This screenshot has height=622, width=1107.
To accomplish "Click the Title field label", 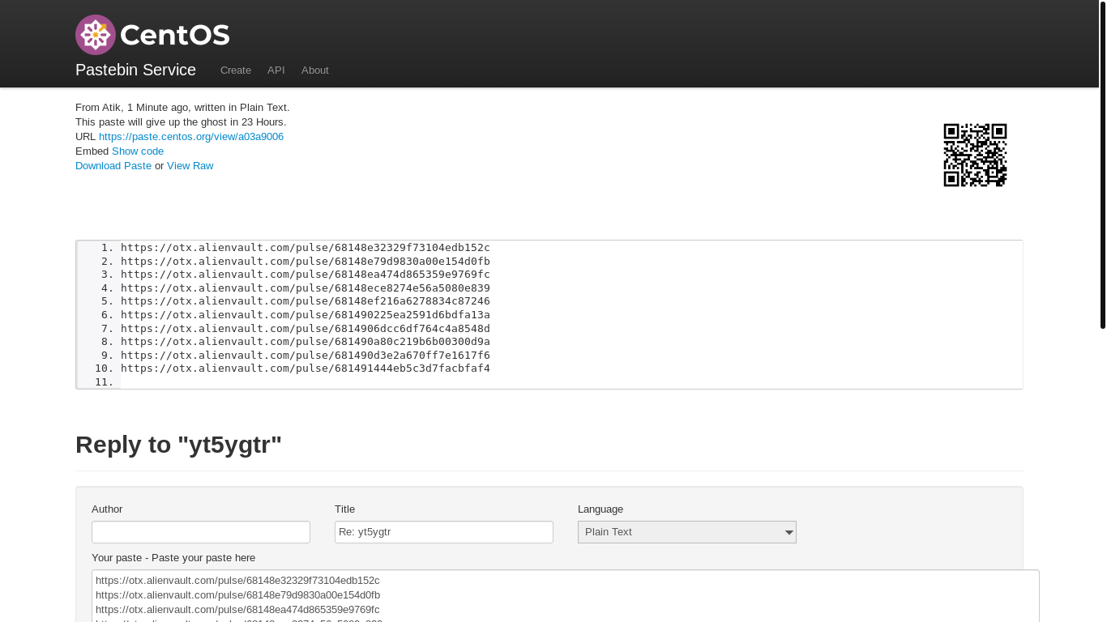I will point(344,509).
